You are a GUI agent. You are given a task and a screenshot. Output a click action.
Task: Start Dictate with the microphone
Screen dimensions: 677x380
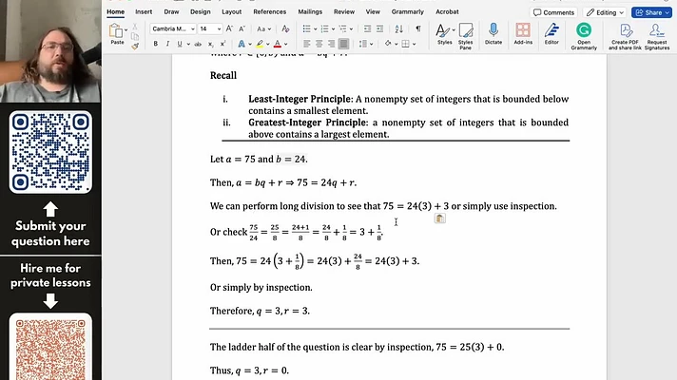pos(493,34)
